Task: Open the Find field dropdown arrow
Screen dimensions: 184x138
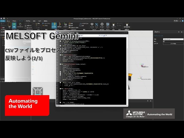Action: click(x=100, y=35)
